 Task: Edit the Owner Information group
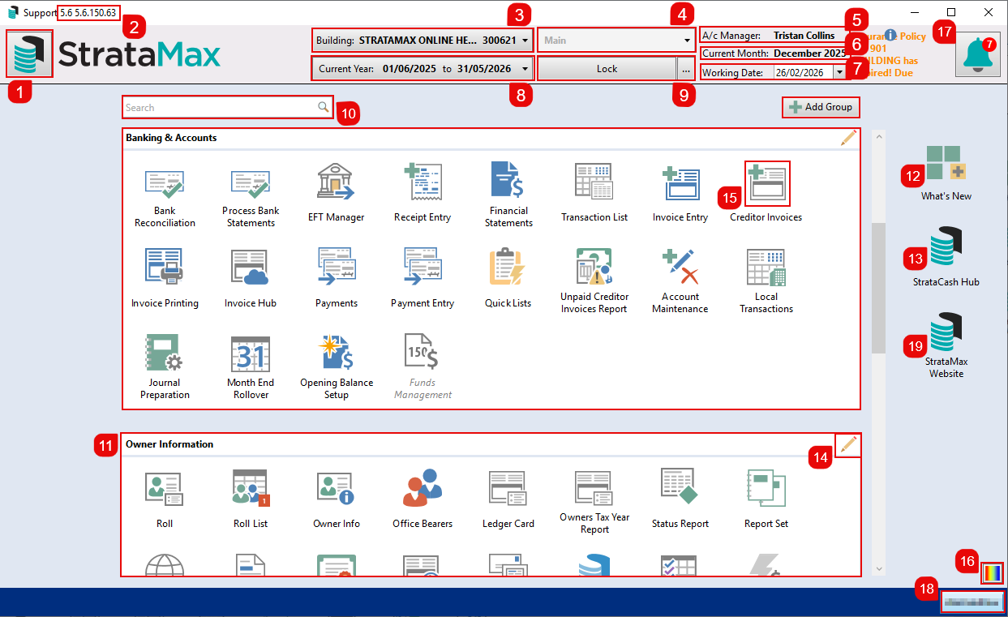[x=848, y=444]
